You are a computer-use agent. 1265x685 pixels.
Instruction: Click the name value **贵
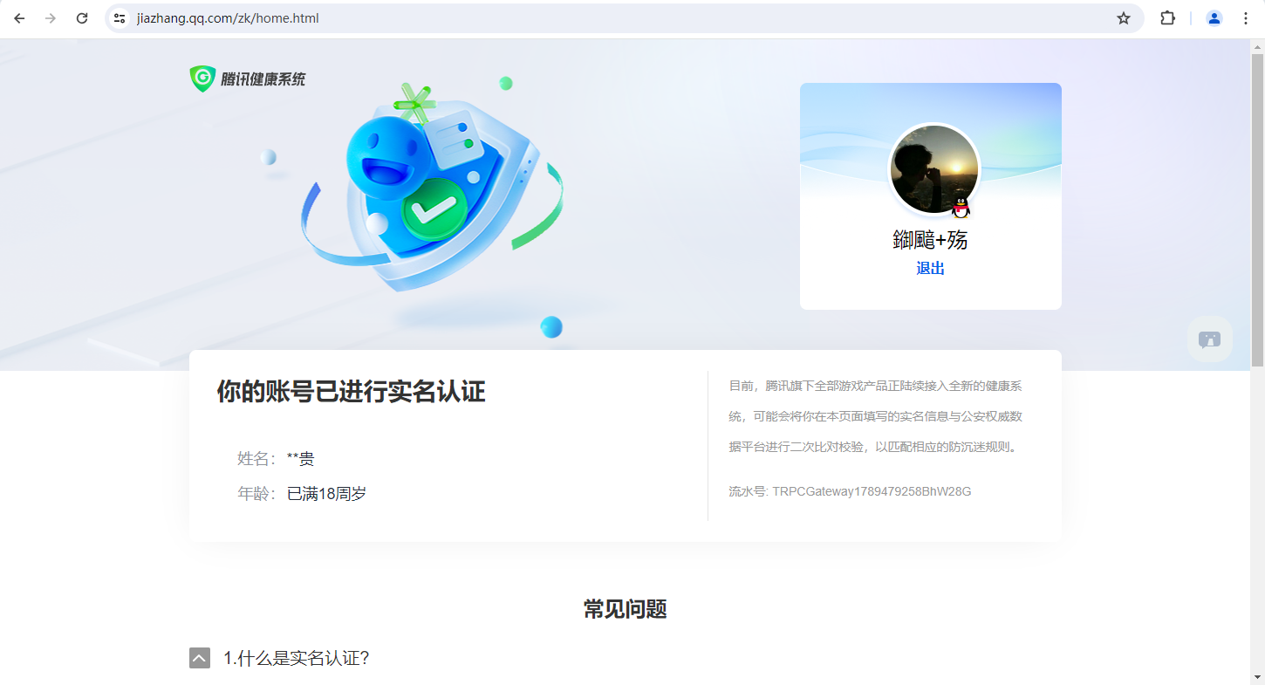(301, 459)
